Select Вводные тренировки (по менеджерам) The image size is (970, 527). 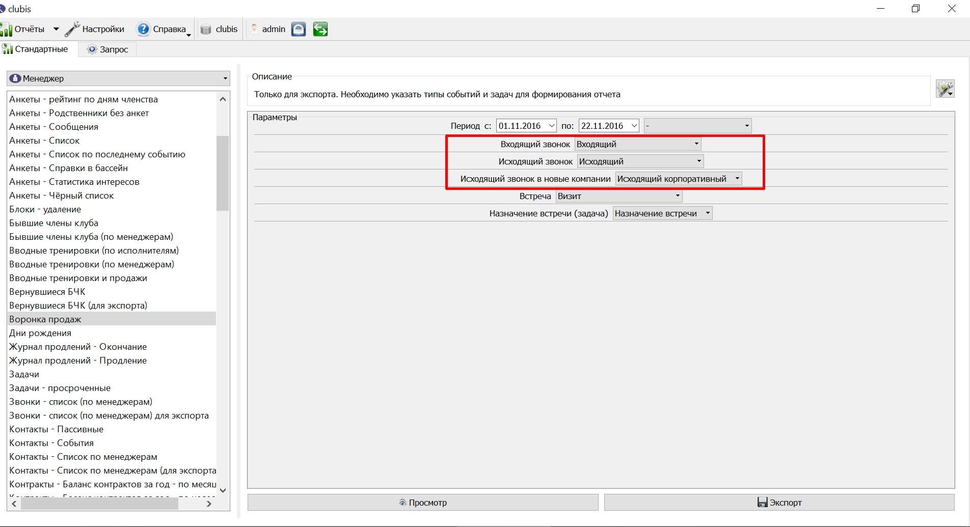[x=112, y=264]
